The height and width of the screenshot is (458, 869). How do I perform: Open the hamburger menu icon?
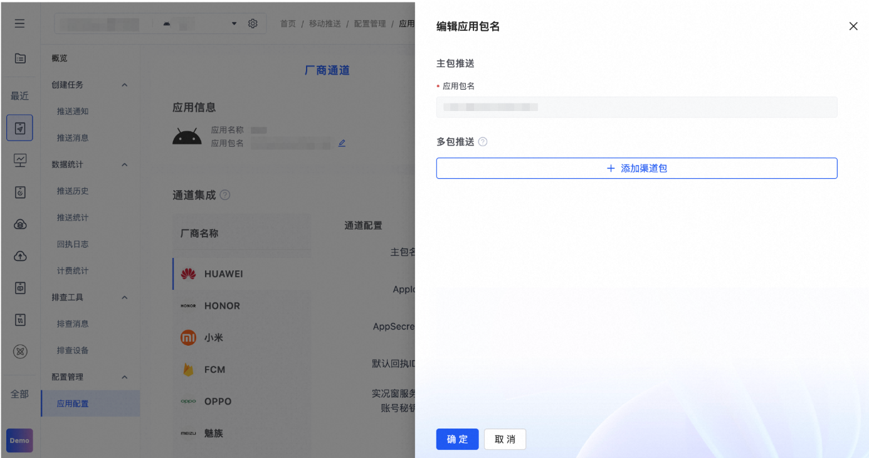click(20, 23)
